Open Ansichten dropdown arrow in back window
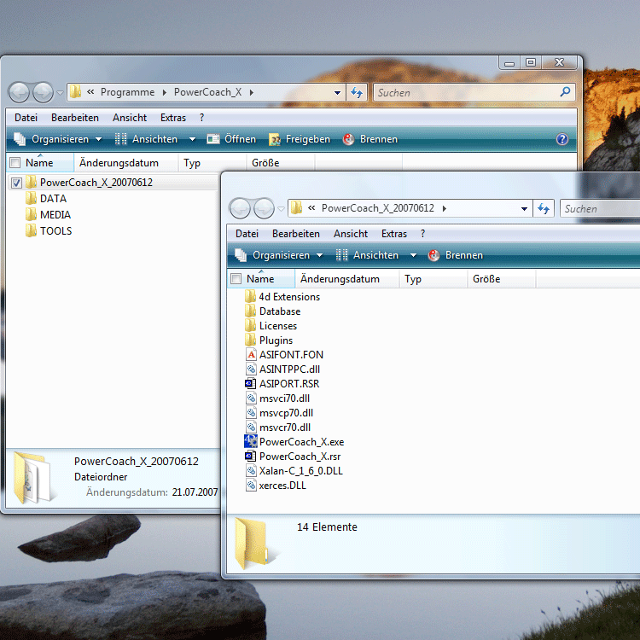Image resolution: width=640 pixels, height=640 pixels. 192,139
